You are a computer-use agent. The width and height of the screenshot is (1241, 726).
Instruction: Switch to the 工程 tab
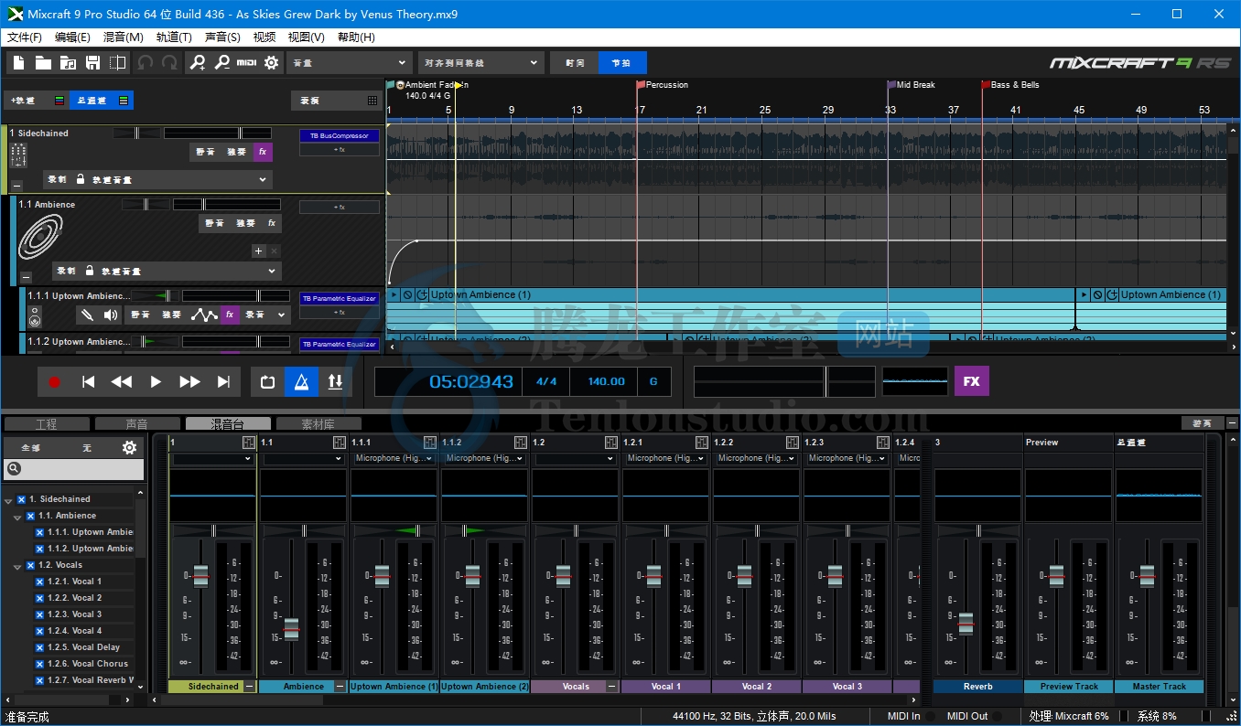47,423
